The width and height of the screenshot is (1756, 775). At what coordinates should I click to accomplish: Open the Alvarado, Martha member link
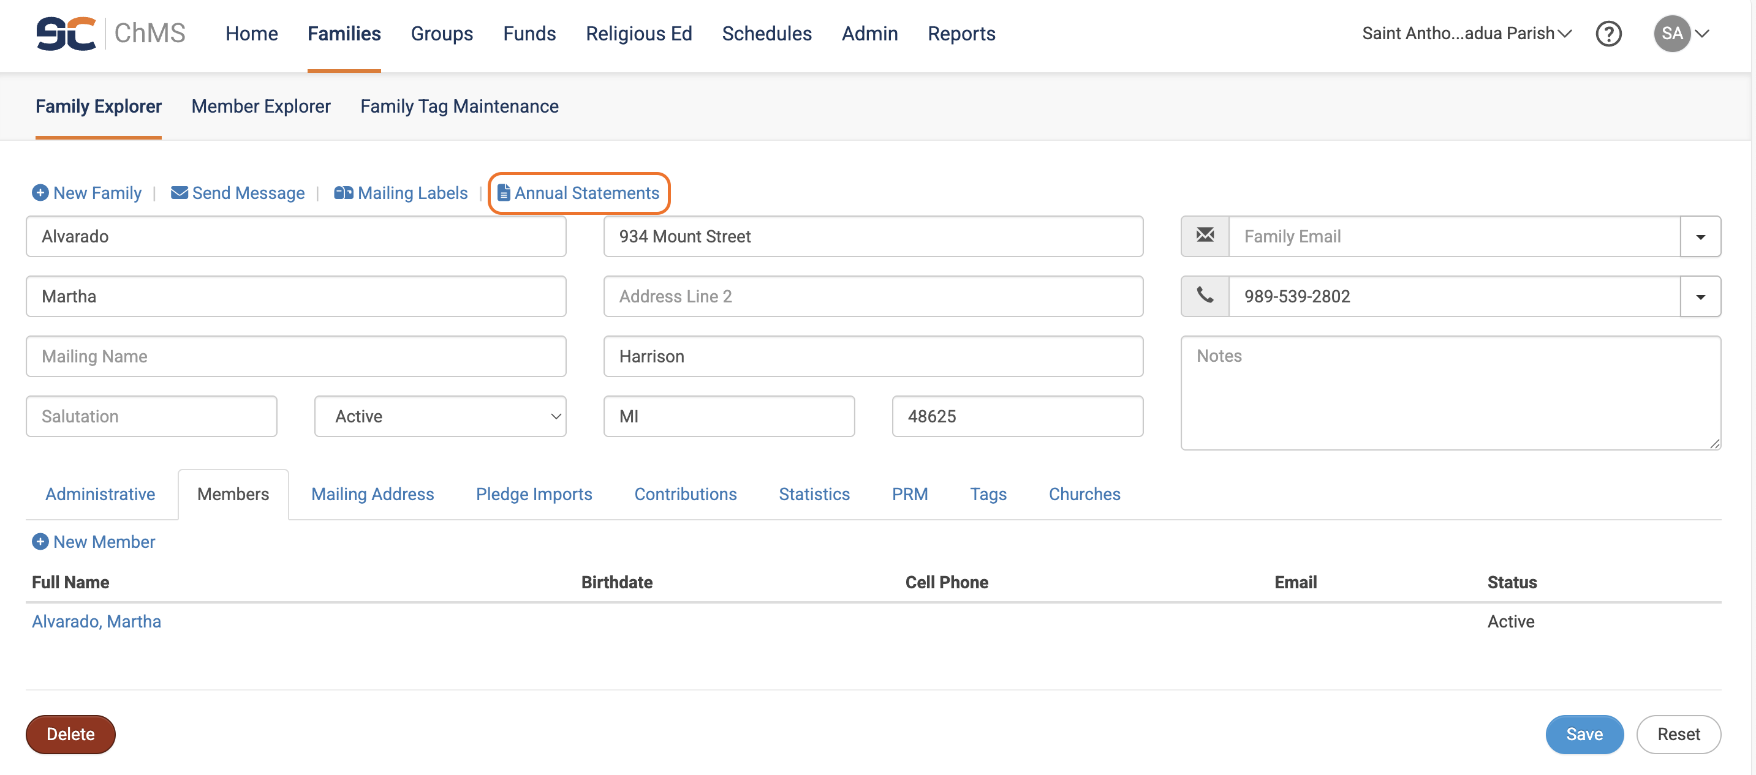click(96, 622)
